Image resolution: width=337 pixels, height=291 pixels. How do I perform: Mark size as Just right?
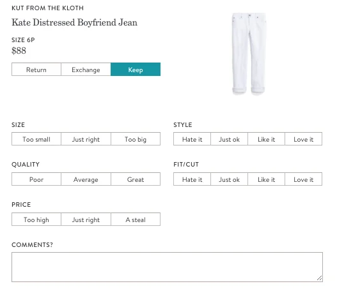coord(86,139)
